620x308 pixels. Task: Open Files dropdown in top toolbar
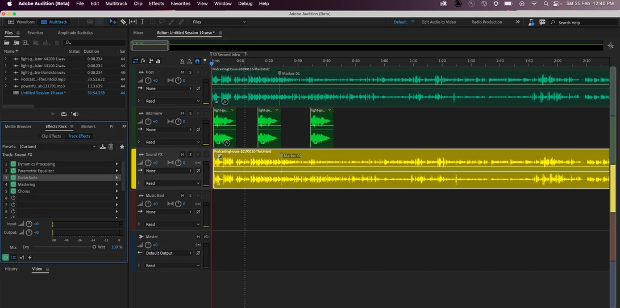click(219, 22)
